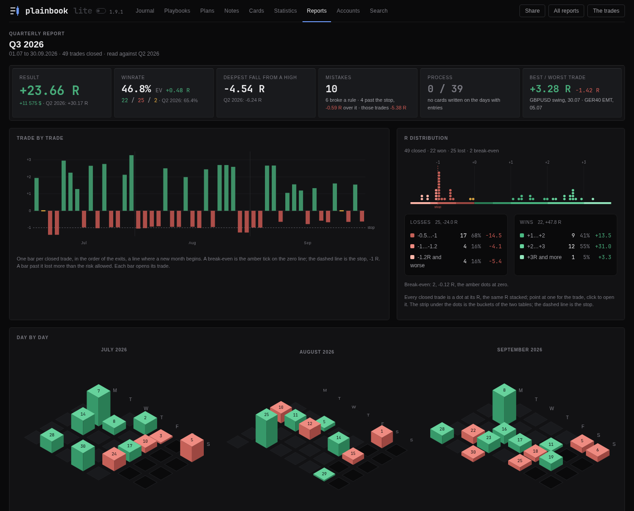Open August day 1 red cube
Screen dimensions: 634x511
pyautogui.click(x=382, y=436)
